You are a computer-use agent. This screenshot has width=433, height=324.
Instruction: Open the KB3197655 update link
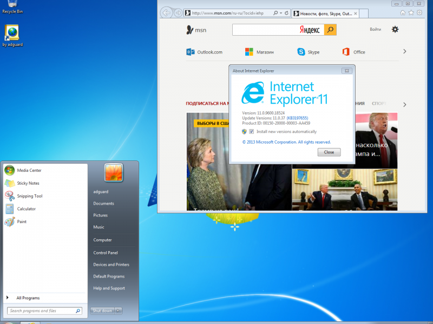[x=297, y=118]
